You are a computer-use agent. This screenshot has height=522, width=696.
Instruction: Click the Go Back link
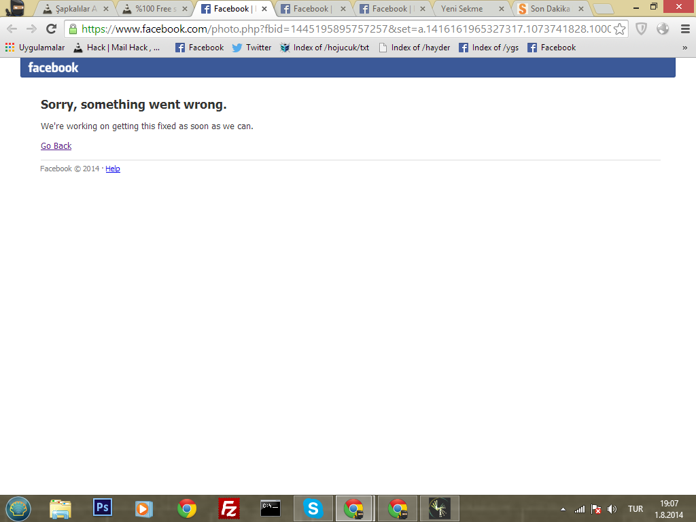click(x=56, y=145)
